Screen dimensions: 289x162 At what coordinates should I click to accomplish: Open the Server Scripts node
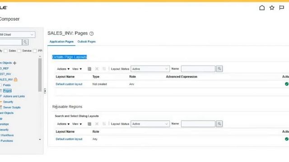tap(12, 108)
